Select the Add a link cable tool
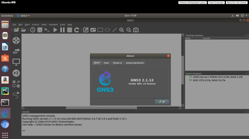The height and width of the screenshot is (139, 249). pyautogui.click(x=16, y=95)
